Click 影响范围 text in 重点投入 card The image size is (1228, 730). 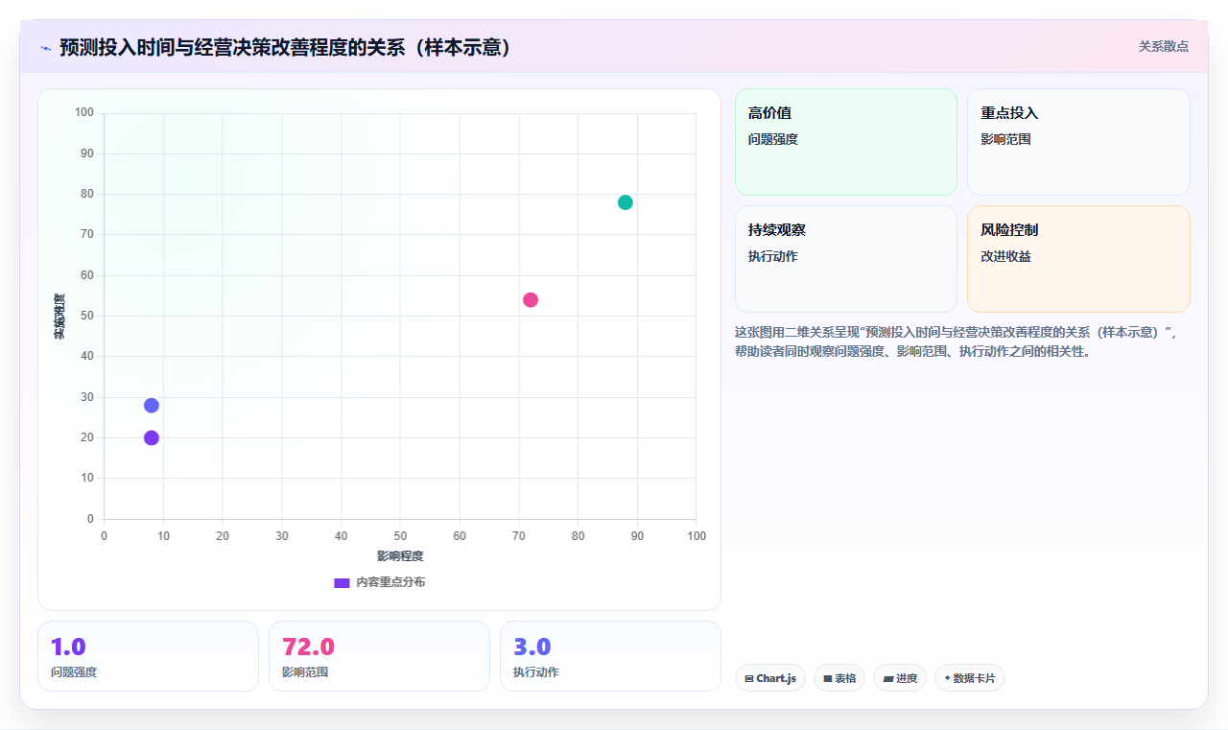click(x=1005, y=139)
